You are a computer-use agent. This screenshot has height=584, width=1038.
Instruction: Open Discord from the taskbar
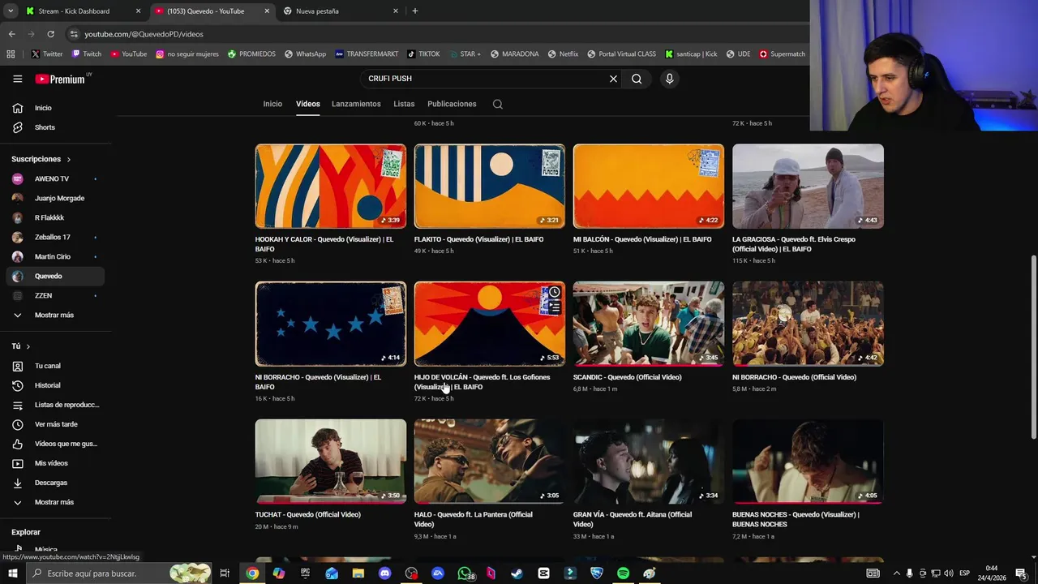pos(384,573)
